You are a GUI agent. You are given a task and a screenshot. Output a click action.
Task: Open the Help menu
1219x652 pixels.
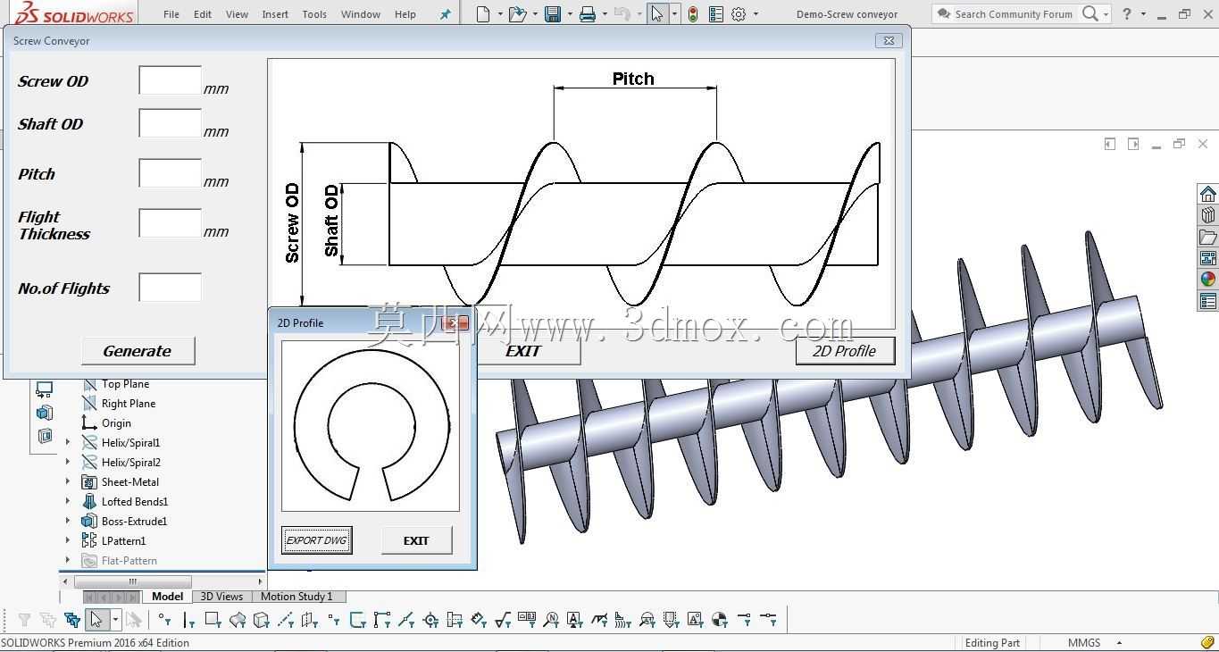pos(405,14)
